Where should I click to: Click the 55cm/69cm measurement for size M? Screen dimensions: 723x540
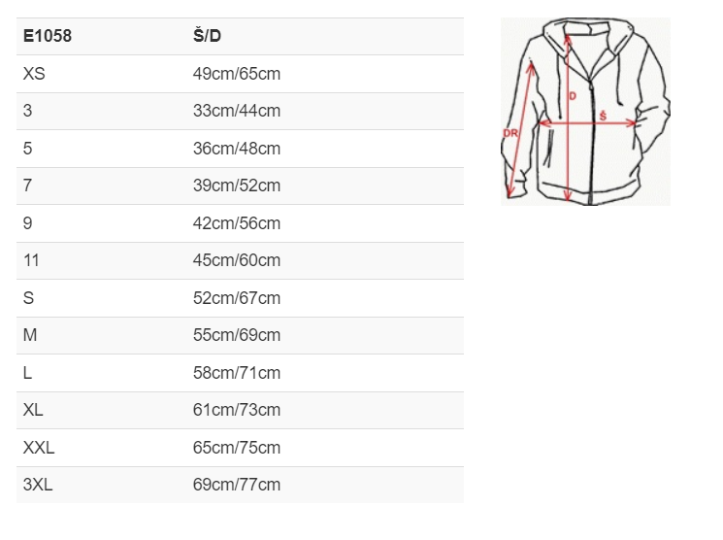237,335
